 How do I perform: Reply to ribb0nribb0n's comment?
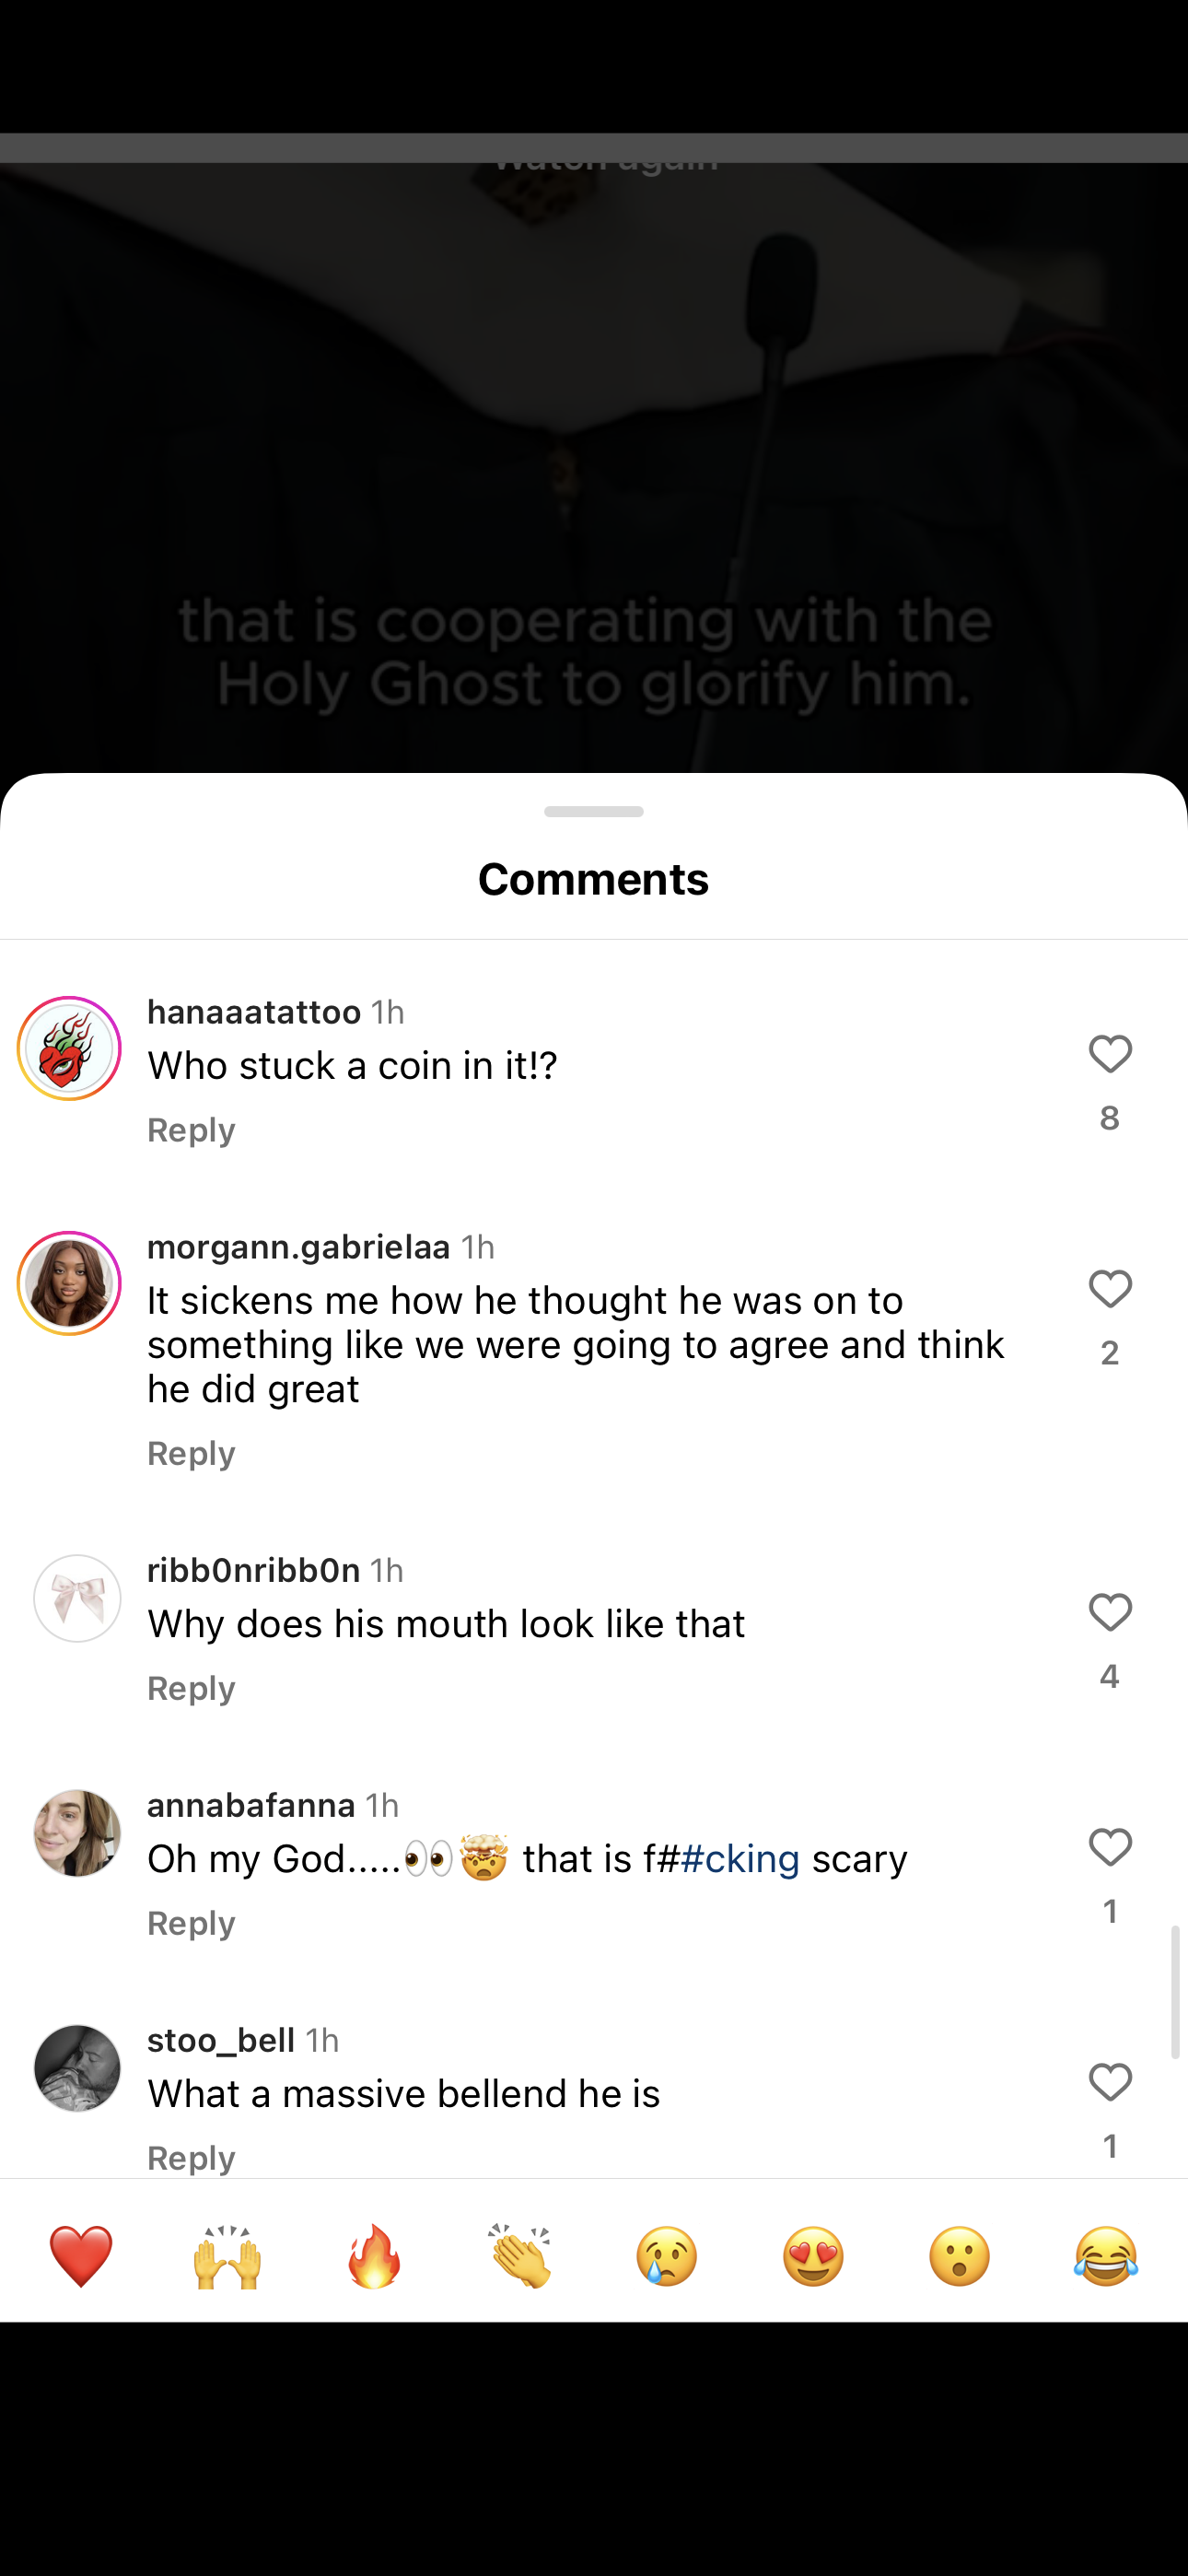[191, 1688]
